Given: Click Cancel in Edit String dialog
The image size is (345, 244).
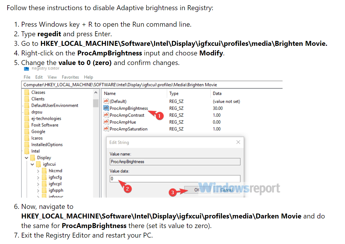Looking at the screenshot, I should pos(227,190).
